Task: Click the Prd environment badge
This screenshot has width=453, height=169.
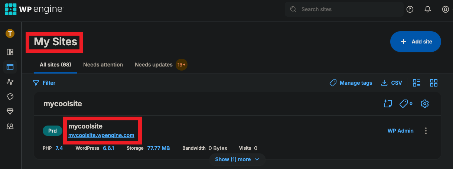Action: click(53, 131)
